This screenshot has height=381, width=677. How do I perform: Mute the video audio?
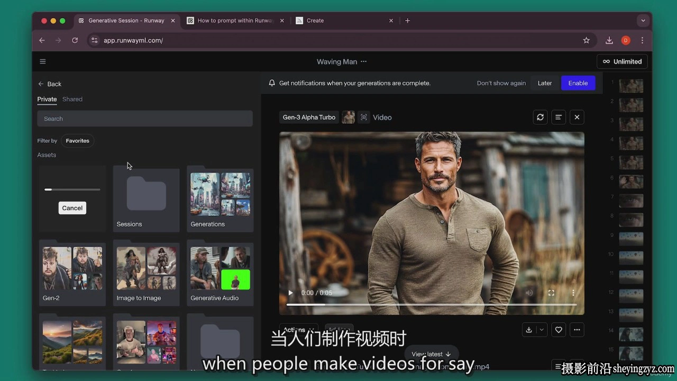coord(529,293)
